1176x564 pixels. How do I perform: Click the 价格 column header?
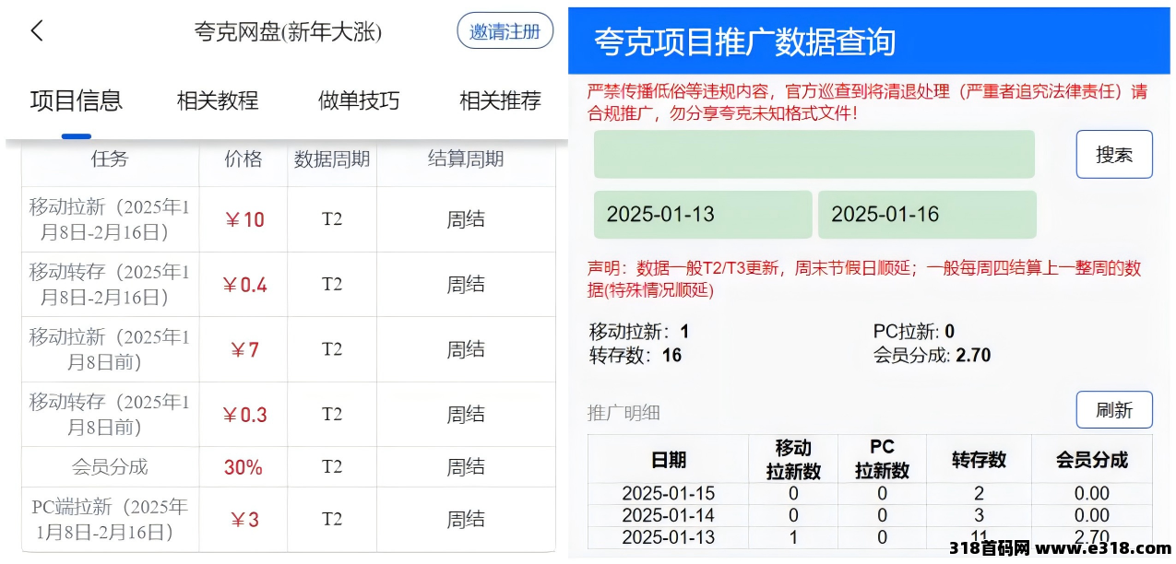tap(244, 159)
